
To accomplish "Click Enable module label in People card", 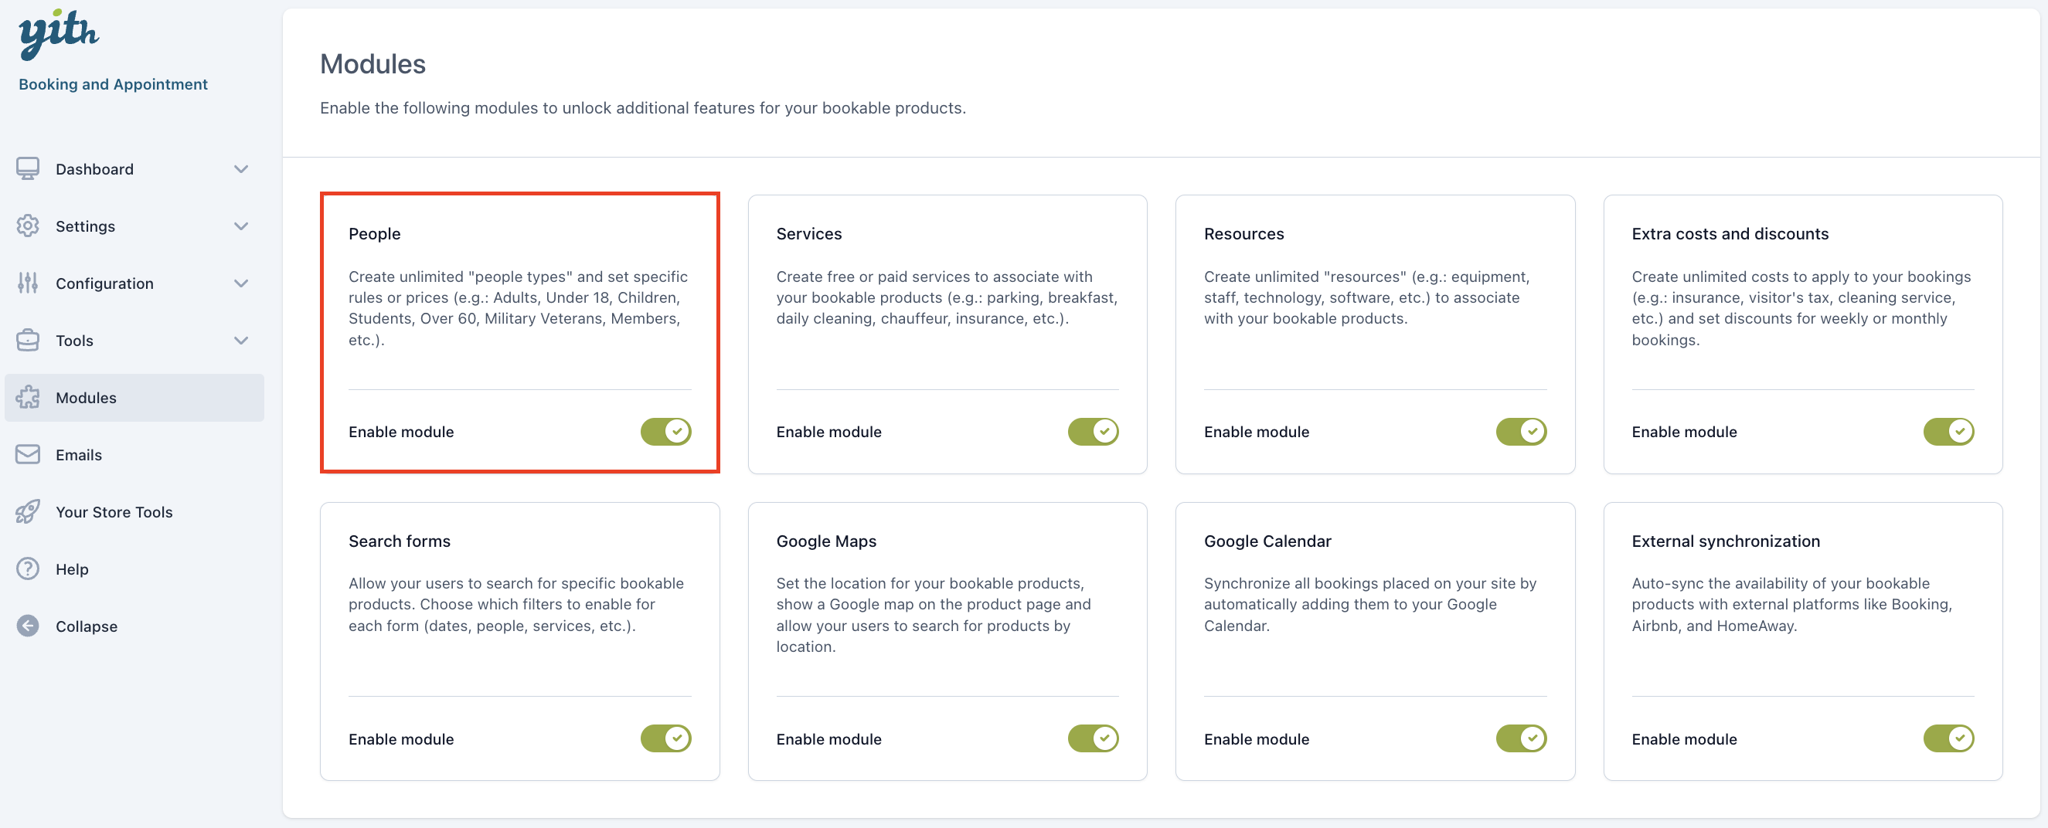I will [x=400, y=433].
